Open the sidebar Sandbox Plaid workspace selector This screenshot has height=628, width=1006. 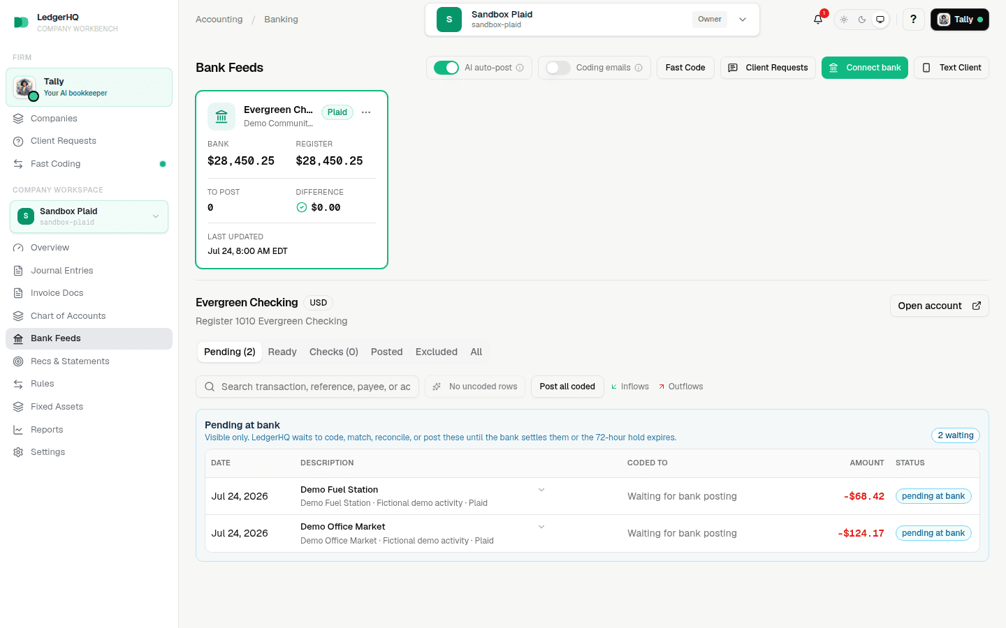click(89, 216)
